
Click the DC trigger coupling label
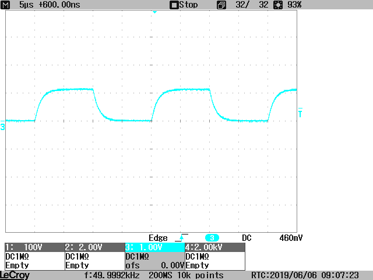coord(247,238)
